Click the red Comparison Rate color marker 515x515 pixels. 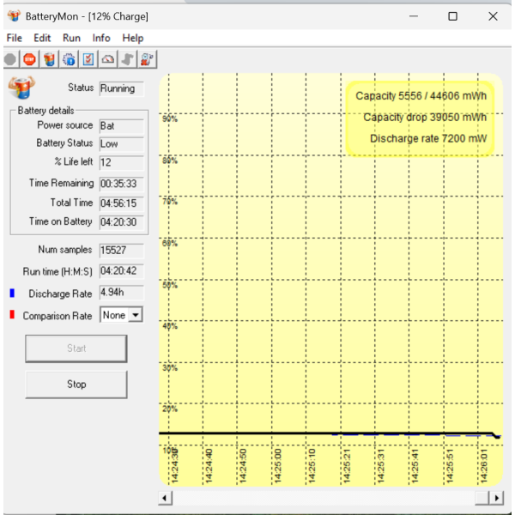12,315
